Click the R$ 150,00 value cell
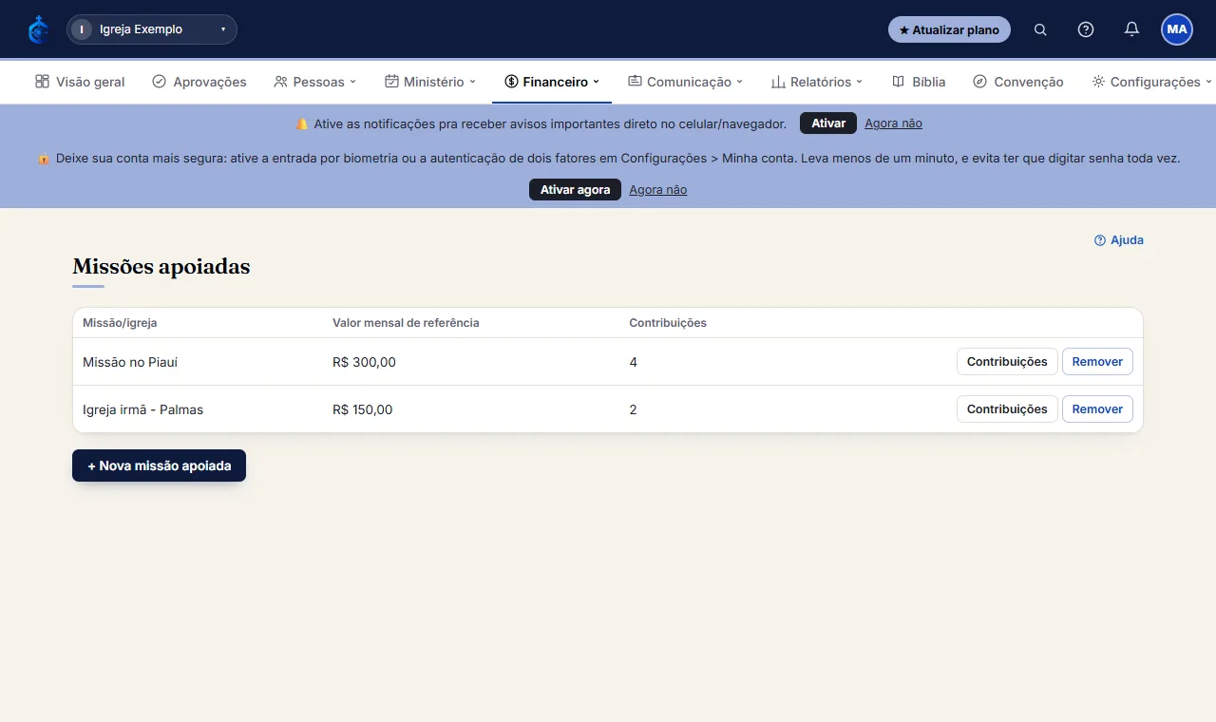The width and height of the screenshot is (1216, 722). (x=362, y=409)
